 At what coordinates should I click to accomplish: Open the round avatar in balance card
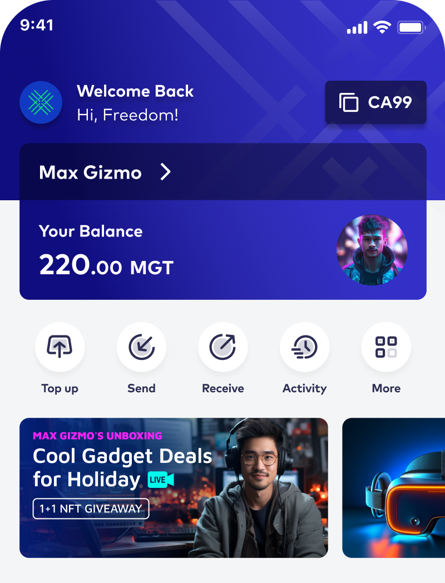[372, 250]
